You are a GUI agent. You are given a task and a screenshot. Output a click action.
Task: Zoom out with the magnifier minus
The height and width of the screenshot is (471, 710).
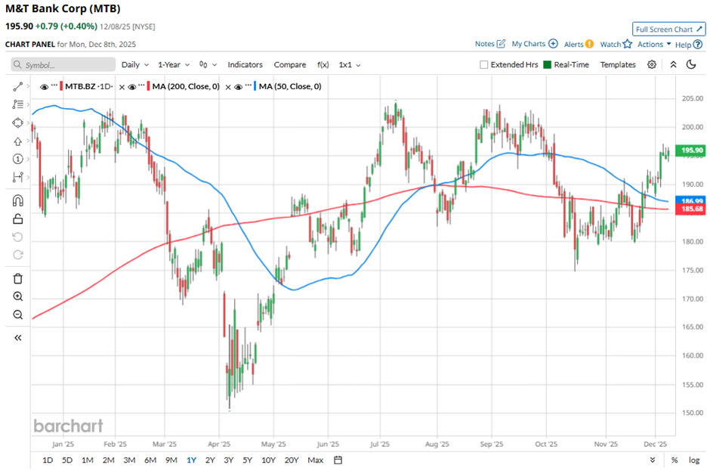tap(17, 315)
